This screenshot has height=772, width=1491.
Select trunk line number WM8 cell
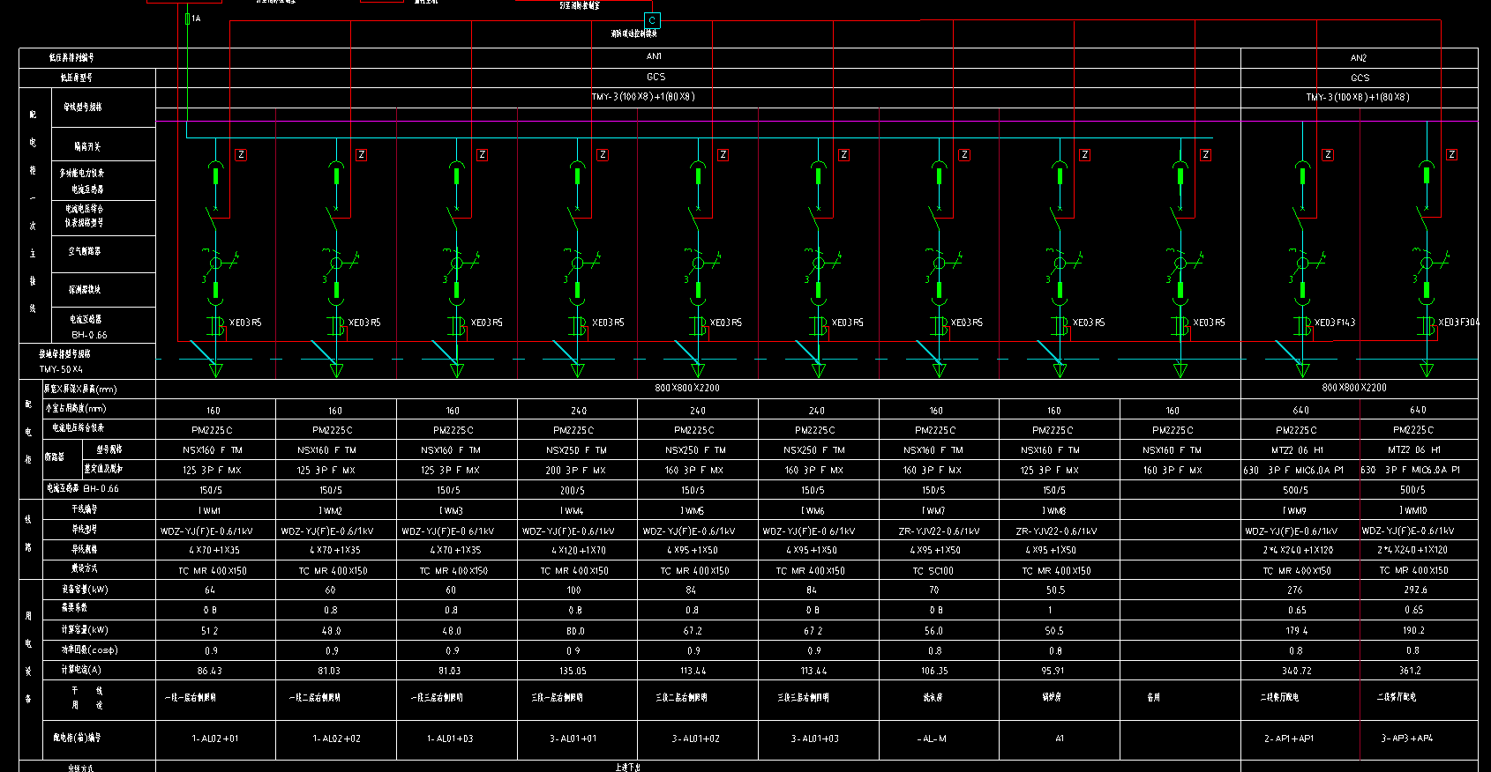click(x=1054, y=511)
